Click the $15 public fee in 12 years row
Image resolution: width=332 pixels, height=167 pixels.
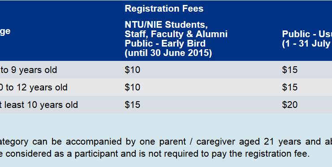pyautogui.click(x=289, y=87)
